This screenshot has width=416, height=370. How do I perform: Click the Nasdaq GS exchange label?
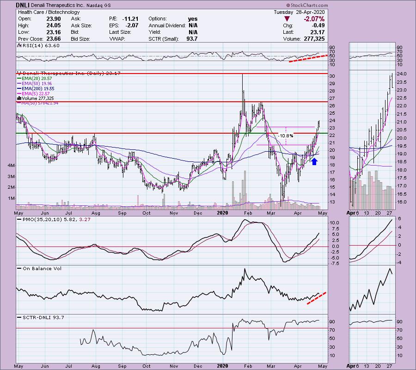click(x=99, y=5)
